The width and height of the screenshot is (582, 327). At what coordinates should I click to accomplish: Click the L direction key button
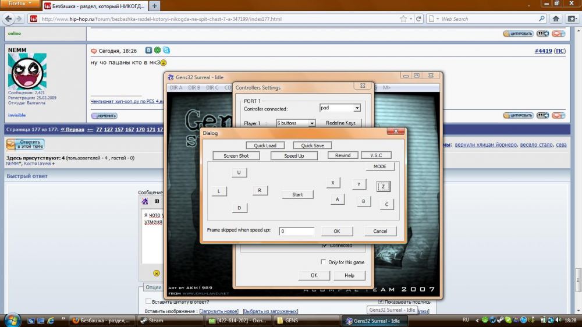click(x=219, y=191)
